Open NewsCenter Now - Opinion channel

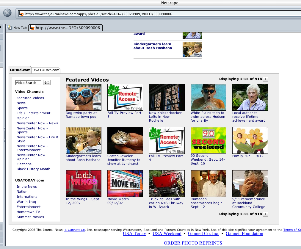32,157
